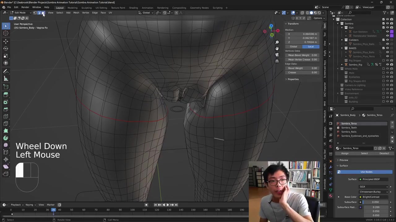Click the Use Nodes button
The height and width of the screenshot is (222, 396).
366,172
